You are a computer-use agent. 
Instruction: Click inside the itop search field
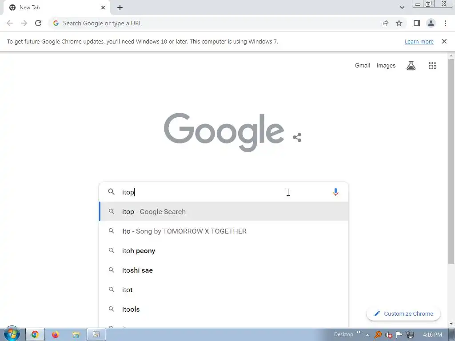coord(224,192)
